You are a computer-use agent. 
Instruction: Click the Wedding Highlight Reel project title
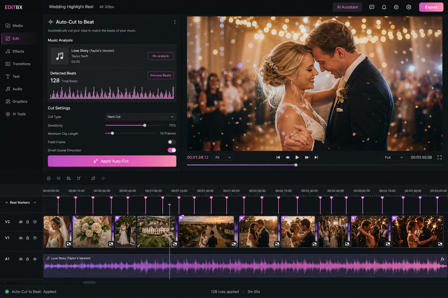71,7
